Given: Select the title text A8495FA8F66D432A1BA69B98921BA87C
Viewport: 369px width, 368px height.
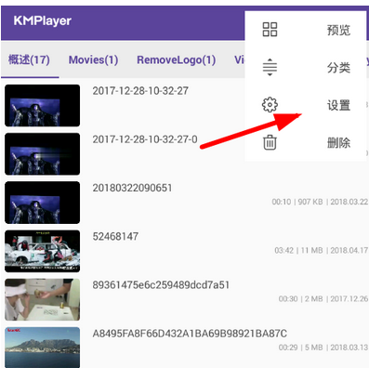Looking at the screenshot, I should tap(190, 334).
